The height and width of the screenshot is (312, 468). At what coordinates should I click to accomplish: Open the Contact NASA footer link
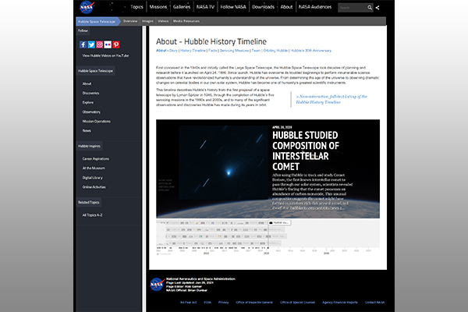pos(374,303)
